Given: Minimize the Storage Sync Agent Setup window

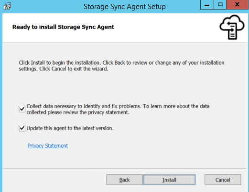Looking at the screenshot, I should click(207, 5).
